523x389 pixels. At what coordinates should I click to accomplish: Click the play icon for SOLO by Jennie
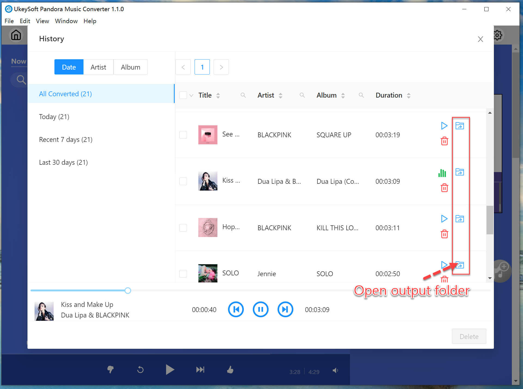[444, 266]
